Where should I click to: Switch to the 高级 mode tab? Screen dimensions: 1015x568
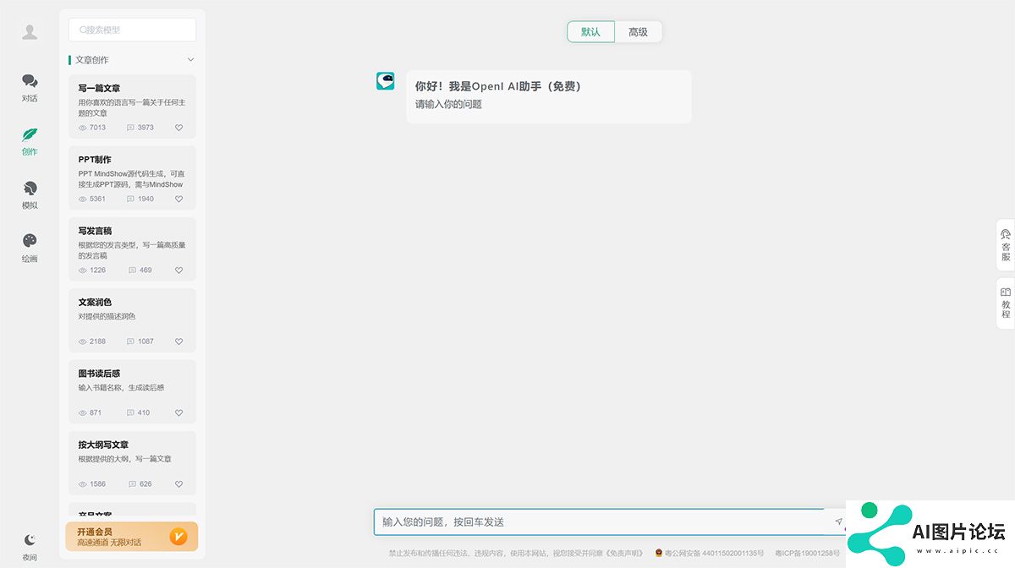point(638,32)
